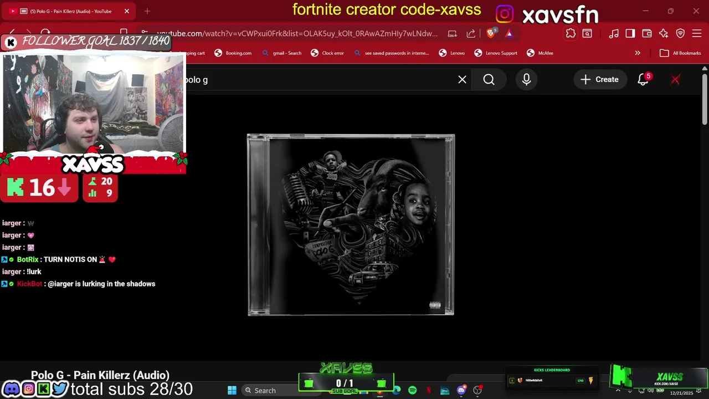Open the share page icon in address bar
The image size is (709, 399).
[471, 33]
